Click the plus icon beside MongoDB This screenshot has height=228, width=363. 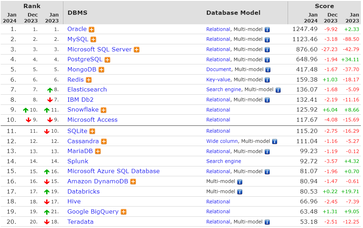point(101,70)
